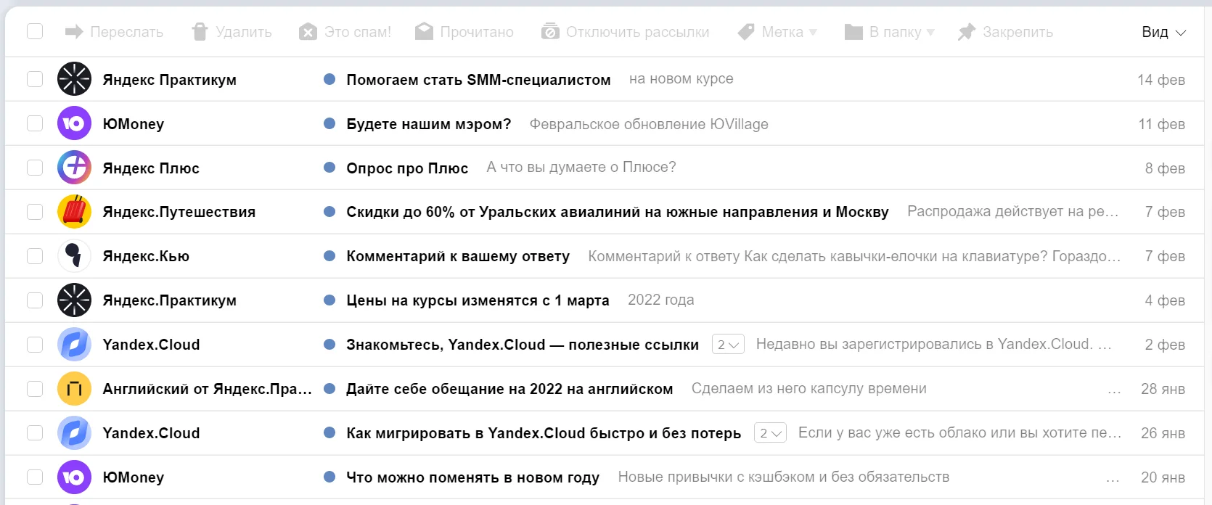The width and height of the screenshot is (1212, 505).
Task: Click the Прочитано open envelope icon
Action: [x=424, y=32]
